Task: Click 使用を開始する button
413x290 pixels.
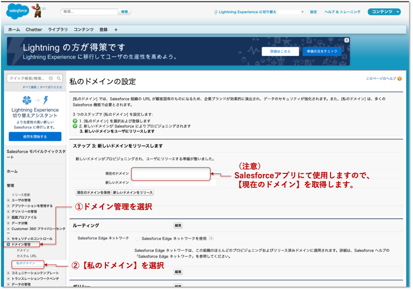Action: 35,136
